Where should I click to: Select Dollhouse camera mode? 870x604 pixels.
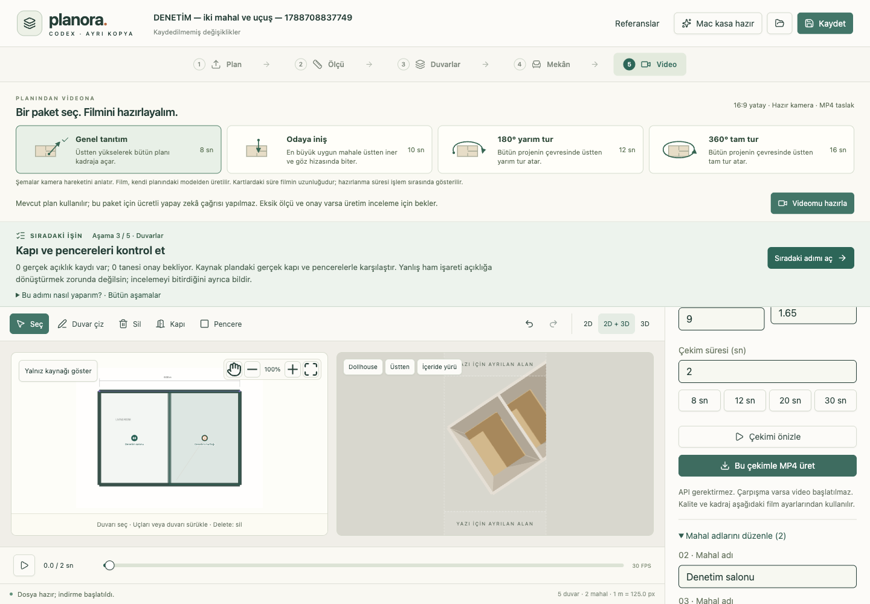(363, 367)
